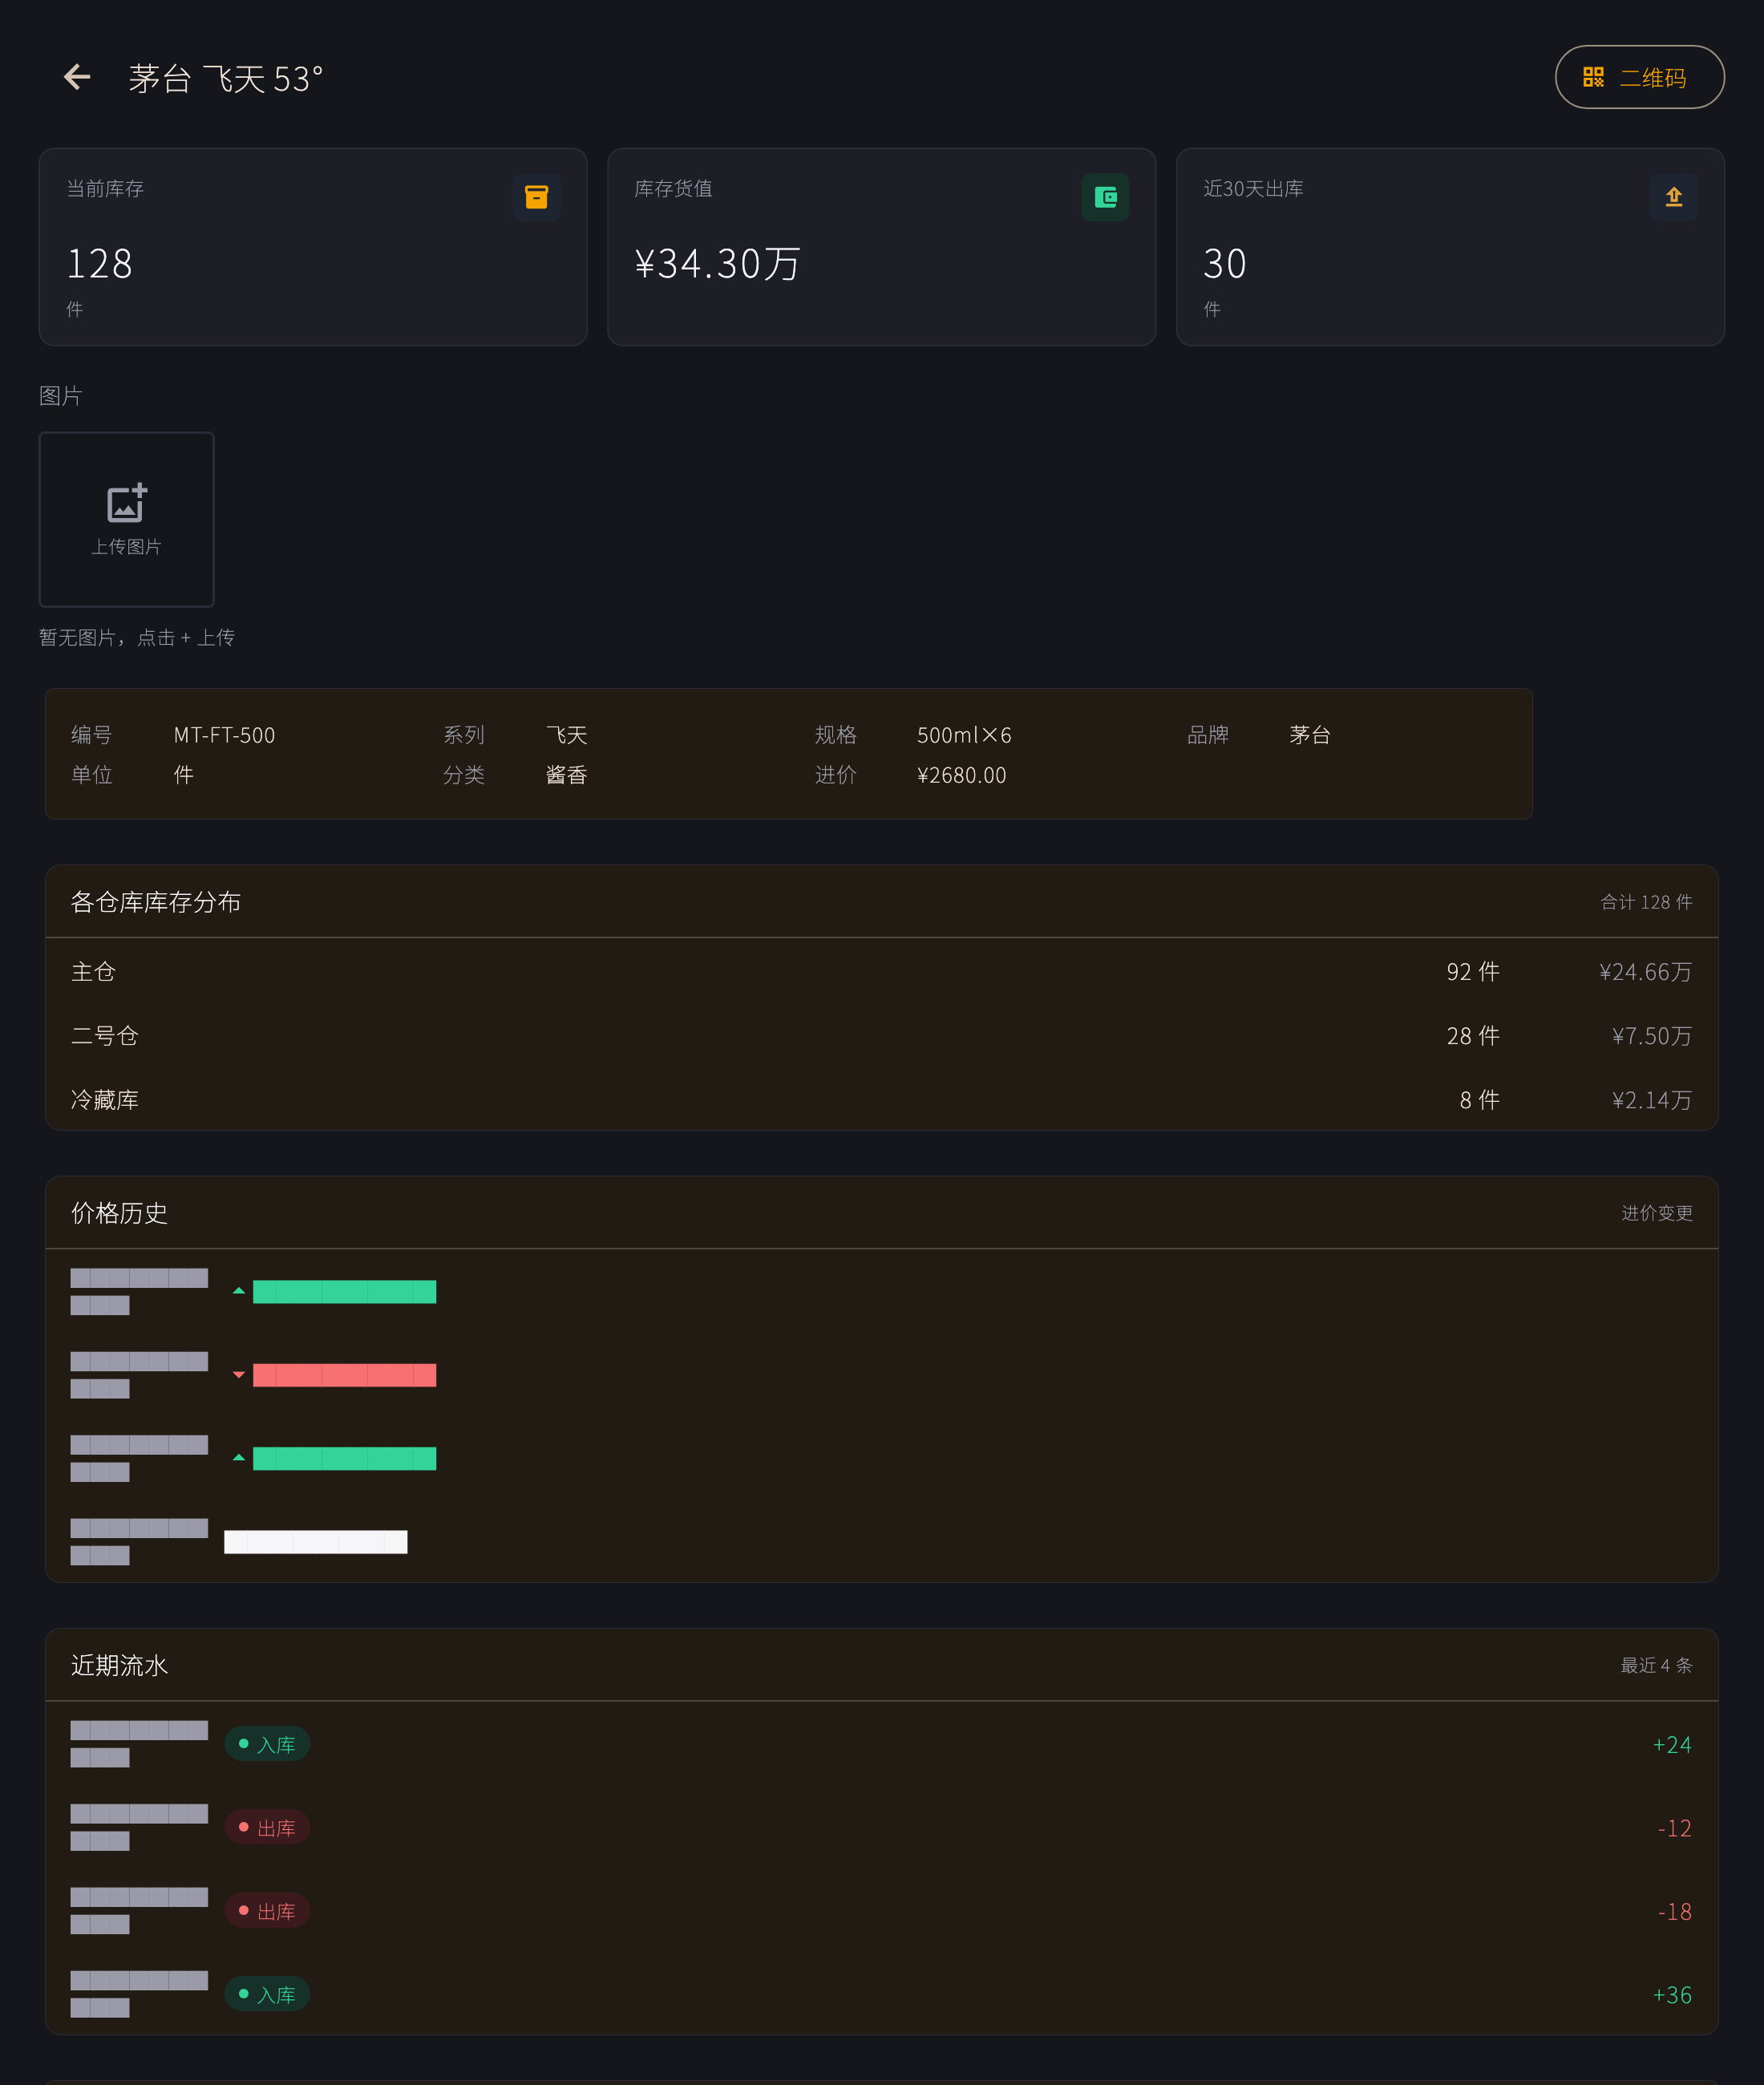Click the 茅台 飞天 53° page title
1764x2085 pixels.
pos(226,78)
